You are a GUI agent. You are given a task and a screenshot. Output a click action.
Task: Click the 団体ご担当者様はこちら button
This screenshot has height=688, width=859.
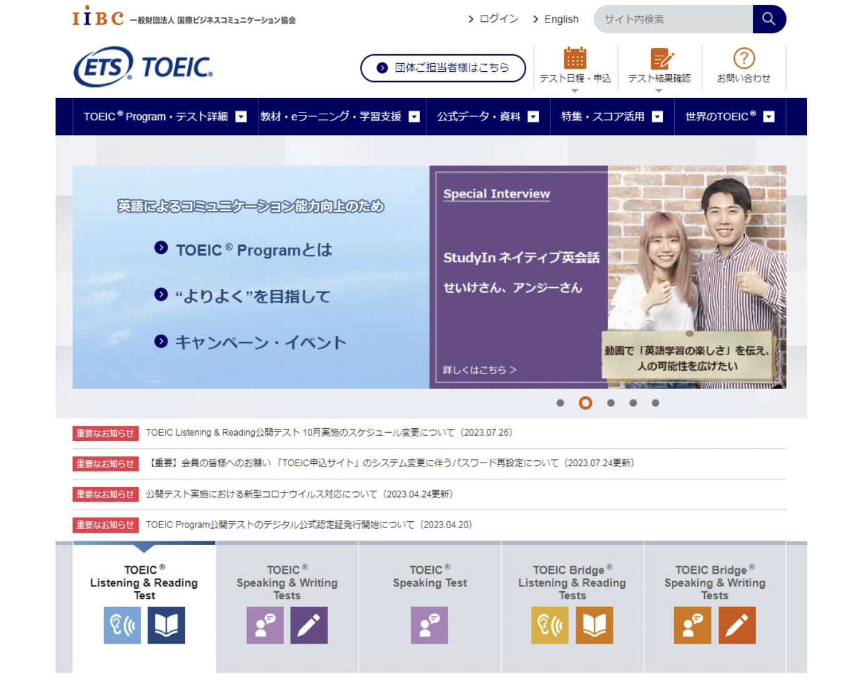[x=443, y=68]
